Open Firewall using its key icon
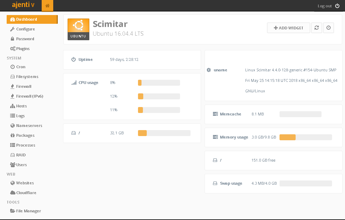 12,86
